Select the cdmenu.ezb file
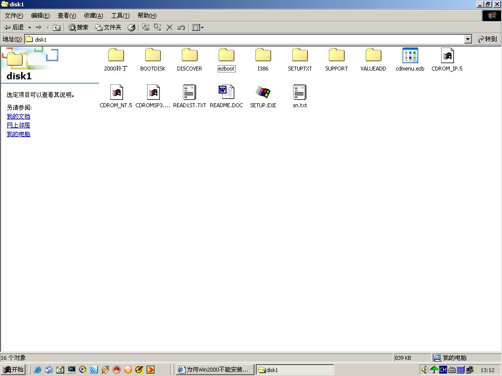 coord(410,60)
